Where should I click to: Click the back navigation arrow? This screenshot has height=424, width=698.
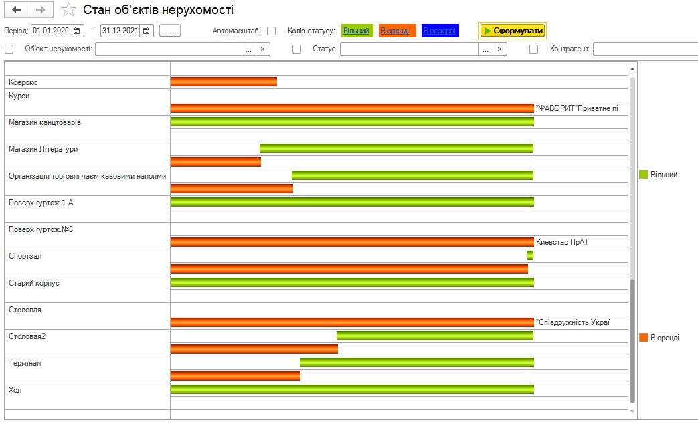tap(17, 10)
